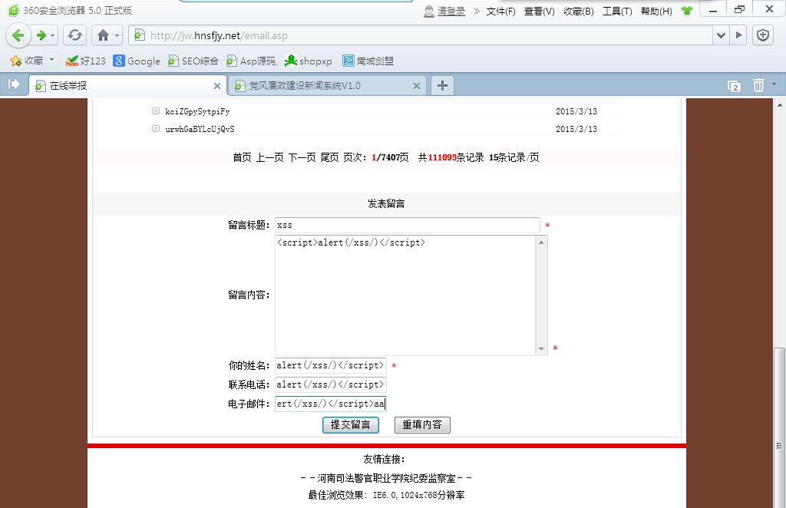Screen dimensions: 786x508
Task: Open the 帮助(H) menu
Action: point(656,11)
